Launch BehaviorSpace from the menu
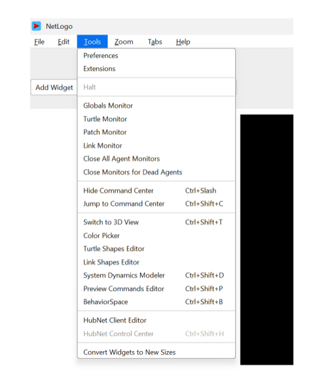This screenshot has height=383, width=334. pos(157,302)
